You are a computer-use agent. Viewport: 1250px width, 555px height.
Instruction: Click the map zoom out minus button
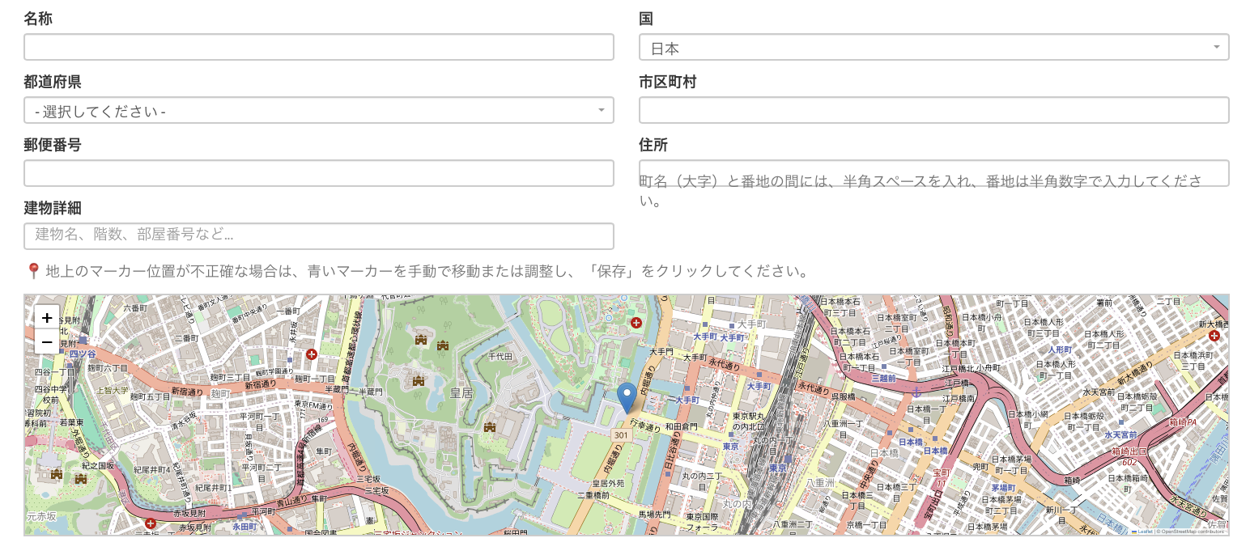(47, 341)
